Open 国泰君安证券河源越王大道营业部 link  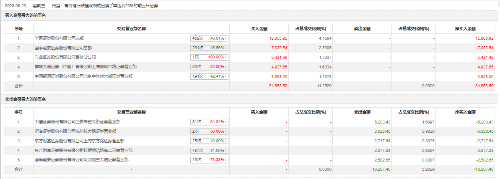(x=81, y=160)
